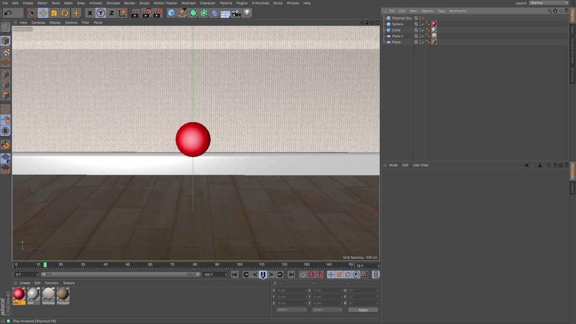Click Object Manager search magnifier icon
The width and height of the screenshot is (576, 324).
(550, 11)
